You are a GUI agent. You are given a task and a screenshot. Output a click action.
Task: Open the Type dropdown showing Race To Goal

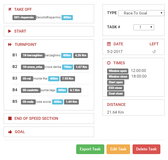click(x=141, y=13)
